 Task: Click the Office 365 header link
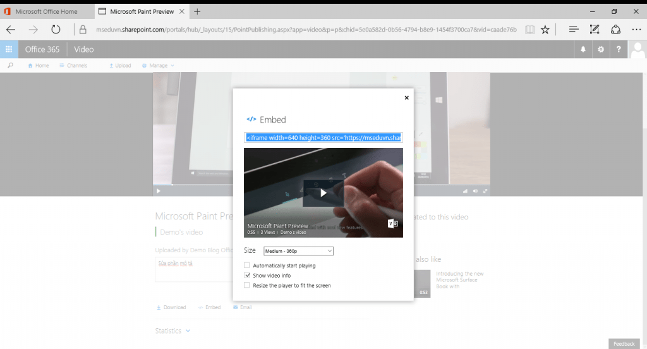pos(42,49)
